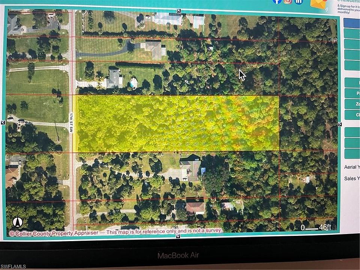Click the side panel button starting with Cl
Viewport: 360px width, 270px height.
pos(352,115)
